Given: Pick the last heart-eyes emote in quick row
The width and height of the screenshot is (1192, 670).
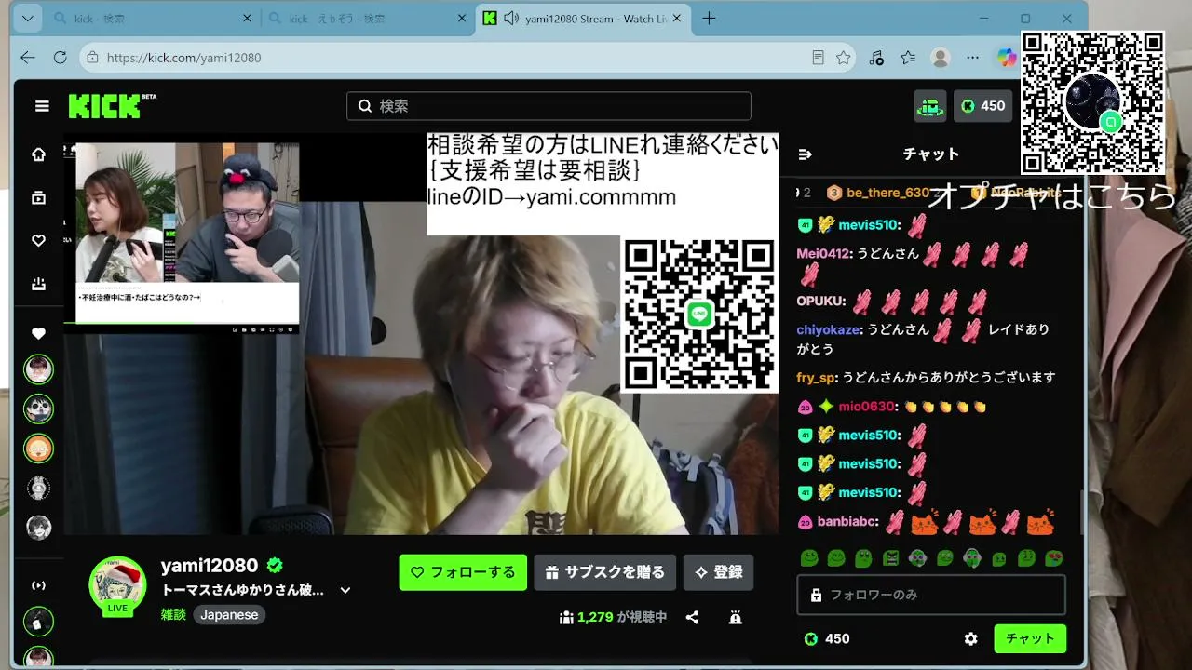Looking at the screenshot, I should (1054, 558).
